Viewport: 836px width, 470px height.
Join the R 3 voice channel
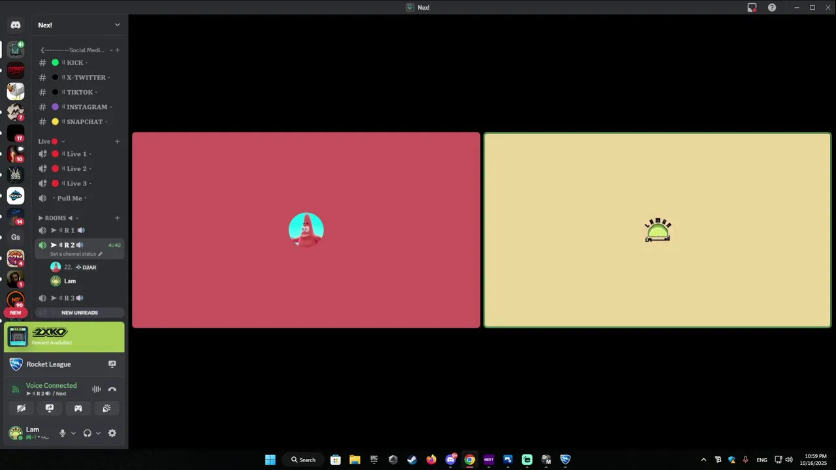pos(80,298)
